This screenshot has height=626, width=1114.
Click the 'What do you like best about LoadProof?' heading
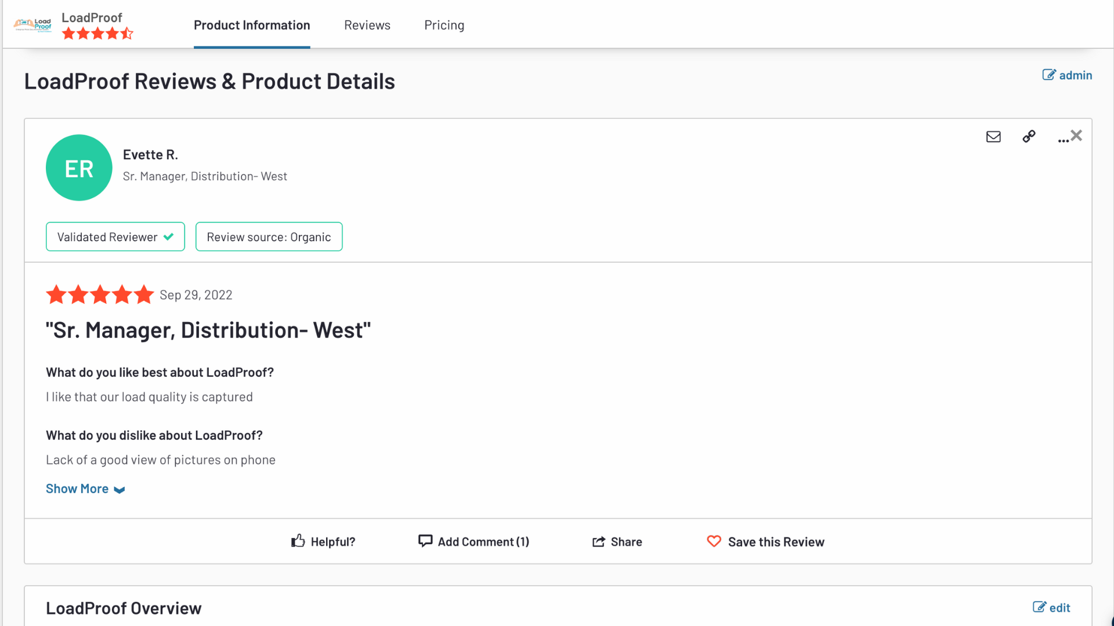[x=160, y=372]
